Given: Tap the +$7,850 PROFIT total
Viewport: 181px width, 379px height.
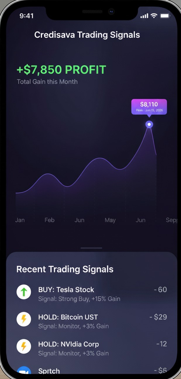Looking at the screenshot, I should (61, 70).
